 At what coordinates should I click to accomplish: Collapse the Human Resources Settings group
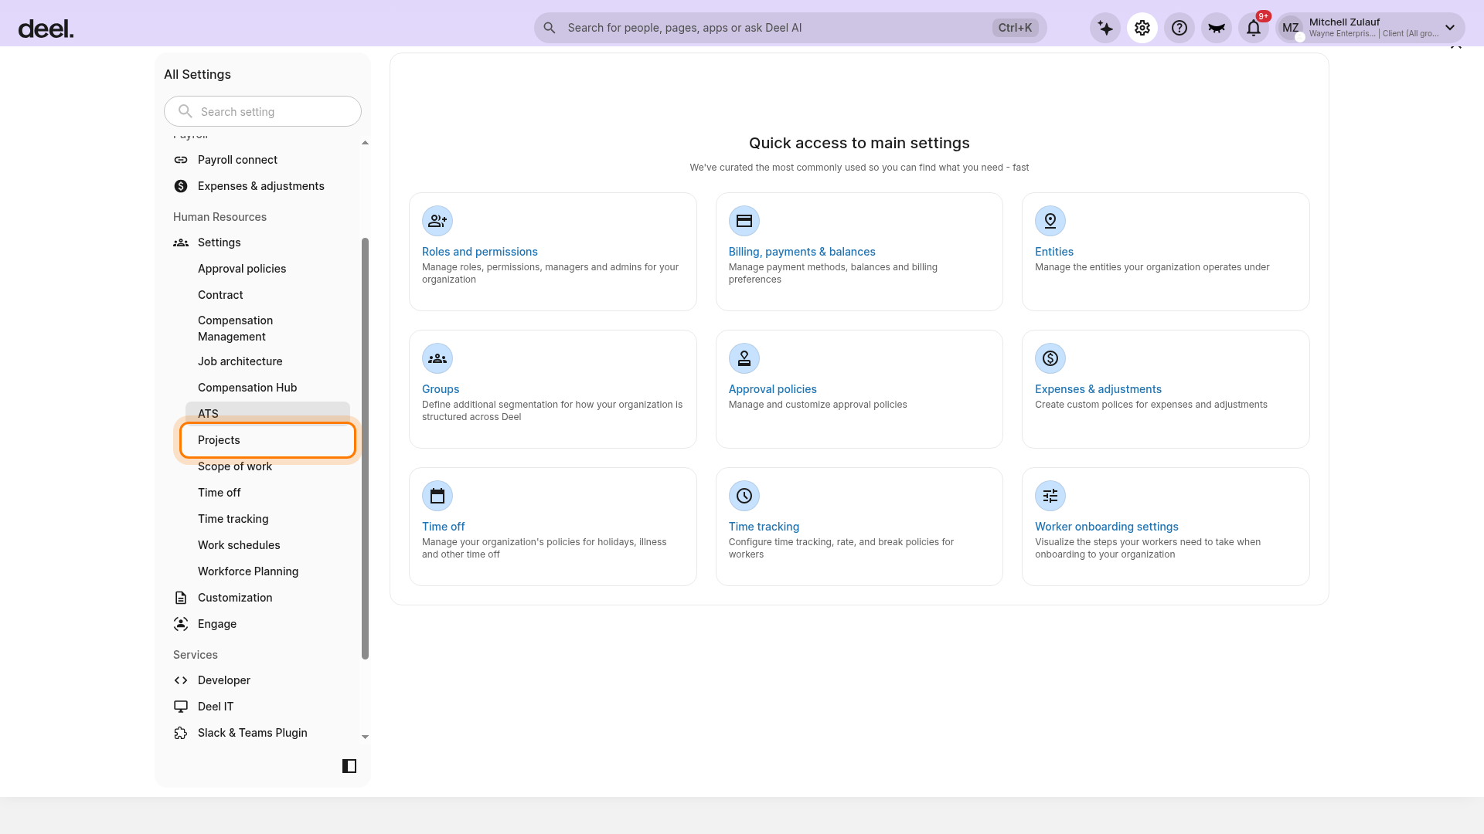click(220, 242)
